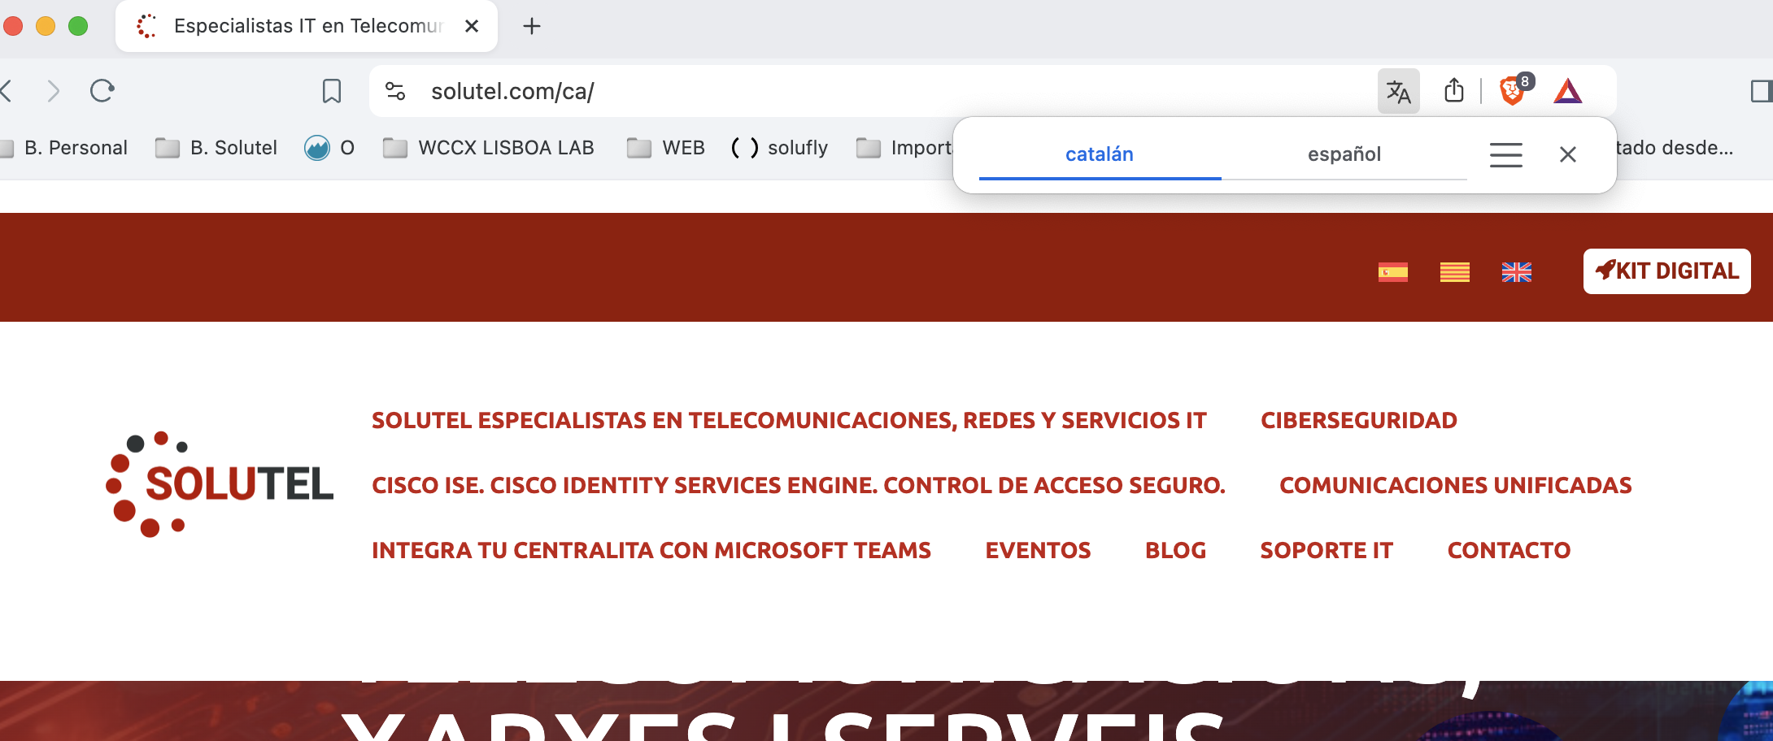1773x741 pixels.
Task: Select español in the translate popup
Action: [x=1344, y=154]
